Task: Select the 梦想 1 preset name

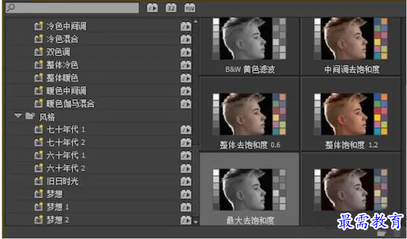Action: (x=58, y=207)
